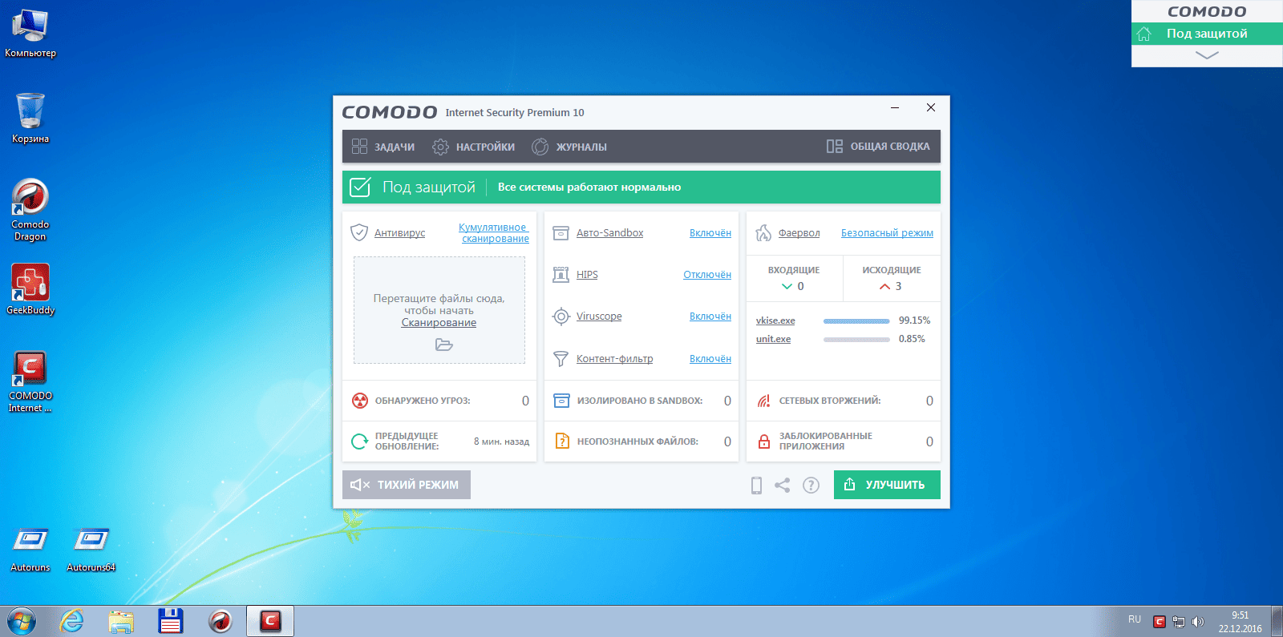This screenshot has width=1283, height=637.
Task: Open Autoruns64 desktop shortcut
Action: pyautogui.click(x=91, y=550)
